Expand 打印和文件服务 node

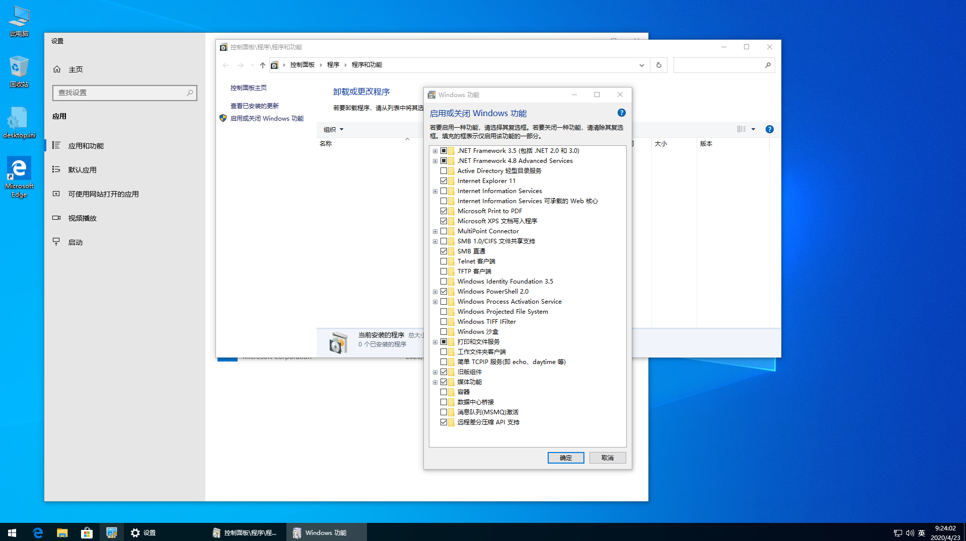(x=435, y=342)
